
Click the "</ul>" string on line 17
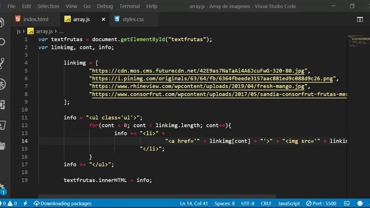pos(100,164)
